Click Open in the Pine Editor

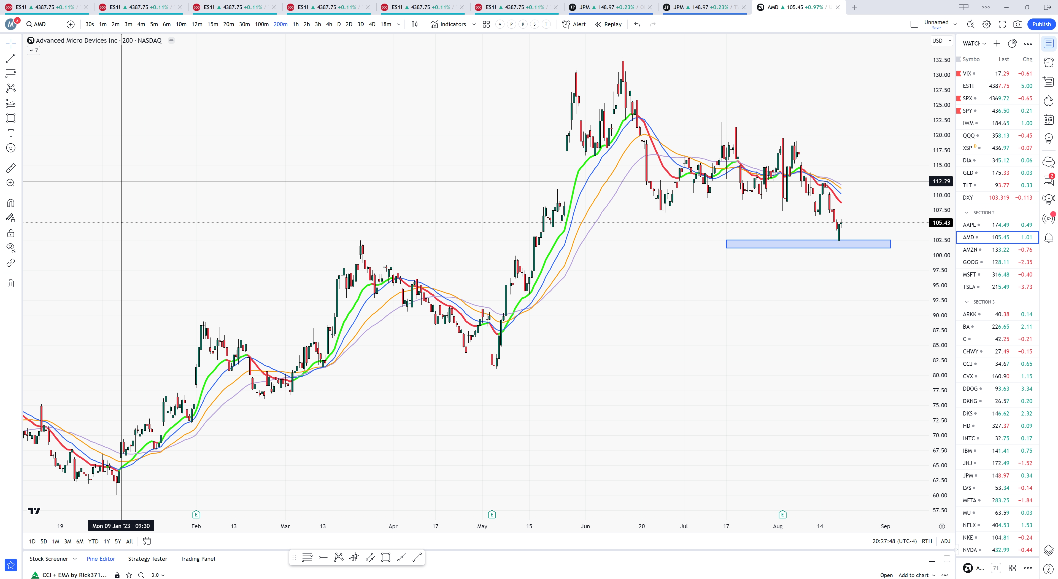[x=886, y=575]
